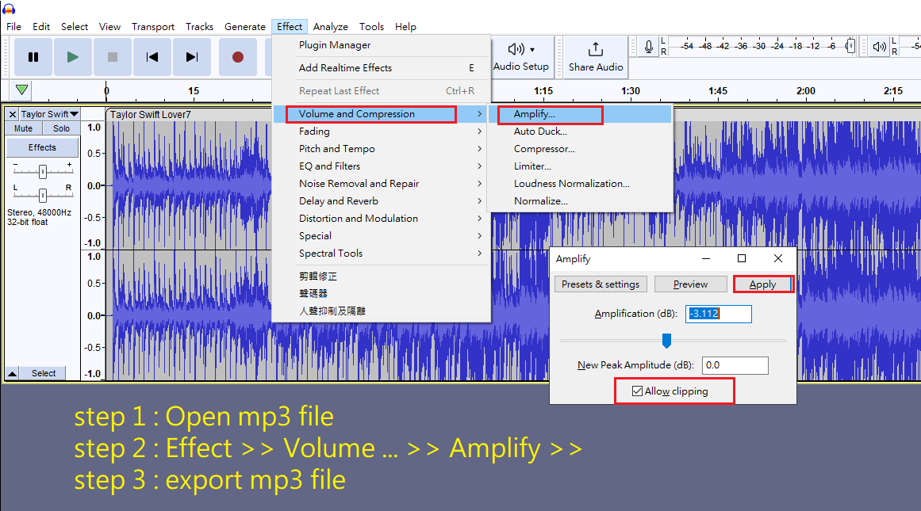Image resolution: width=921 pixels, height=511 pixels.
Task: Click the Preview button
Action: coord(690,284)
